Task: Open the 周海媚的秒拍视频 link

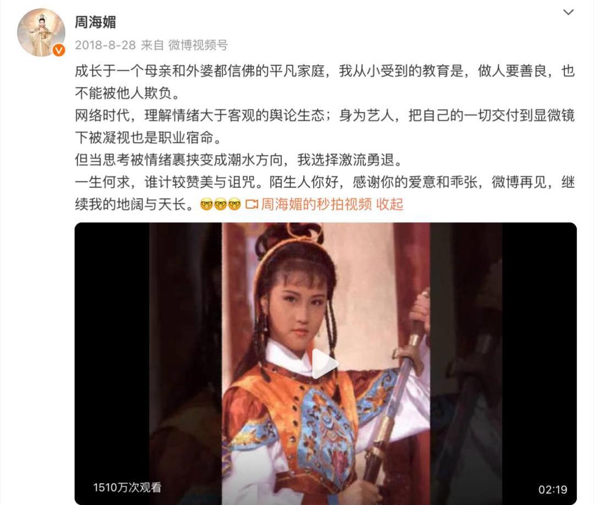Action: point(316,204)
